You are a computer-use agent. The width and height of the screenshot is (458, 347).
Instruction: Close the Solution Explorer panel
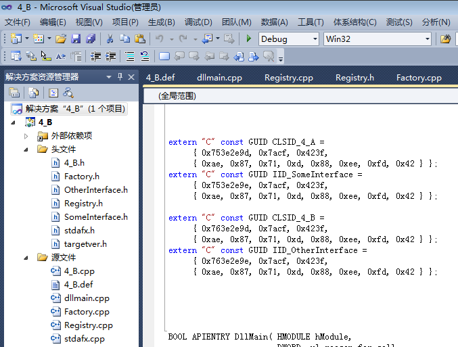[x=131, y=77]
